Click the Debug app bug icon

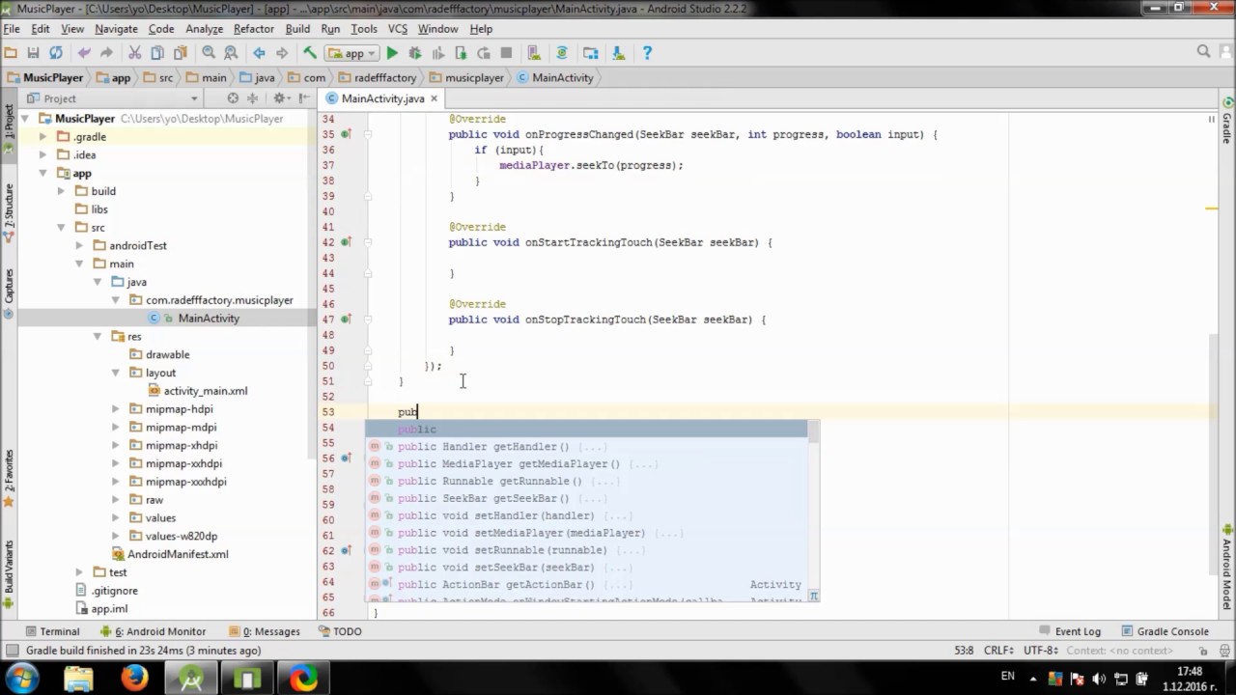pyautogui.click(x=415, y=53)
